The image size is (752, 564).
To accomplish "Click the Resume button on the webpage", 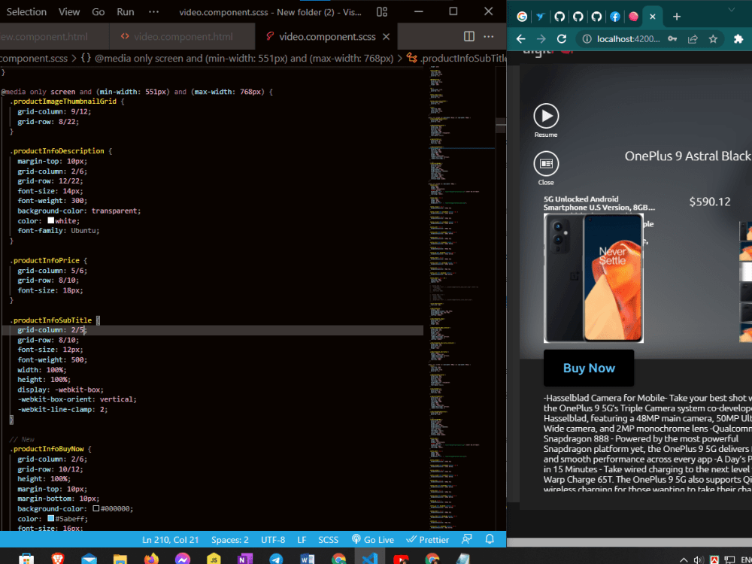I will 546,117.
